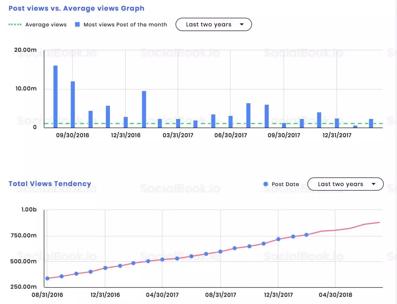Click the blue circle Post Date legend icon
This screenshot has width=397, height=304.
(x=266, y=184)
